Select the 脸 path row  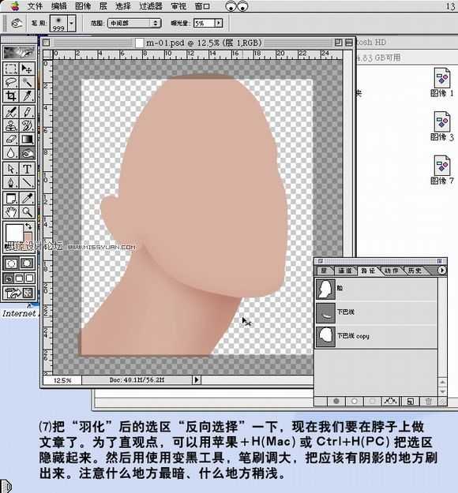377,289
